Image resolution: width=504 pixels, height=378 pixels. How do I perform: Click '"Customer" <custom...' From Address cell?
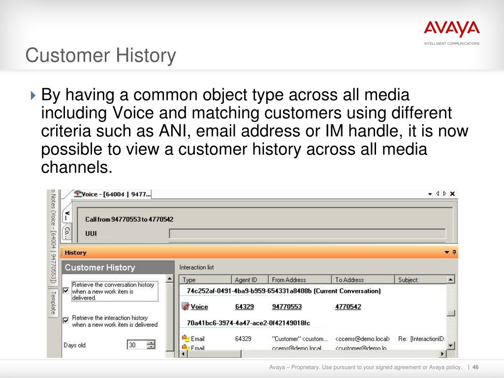coord(300,339)
